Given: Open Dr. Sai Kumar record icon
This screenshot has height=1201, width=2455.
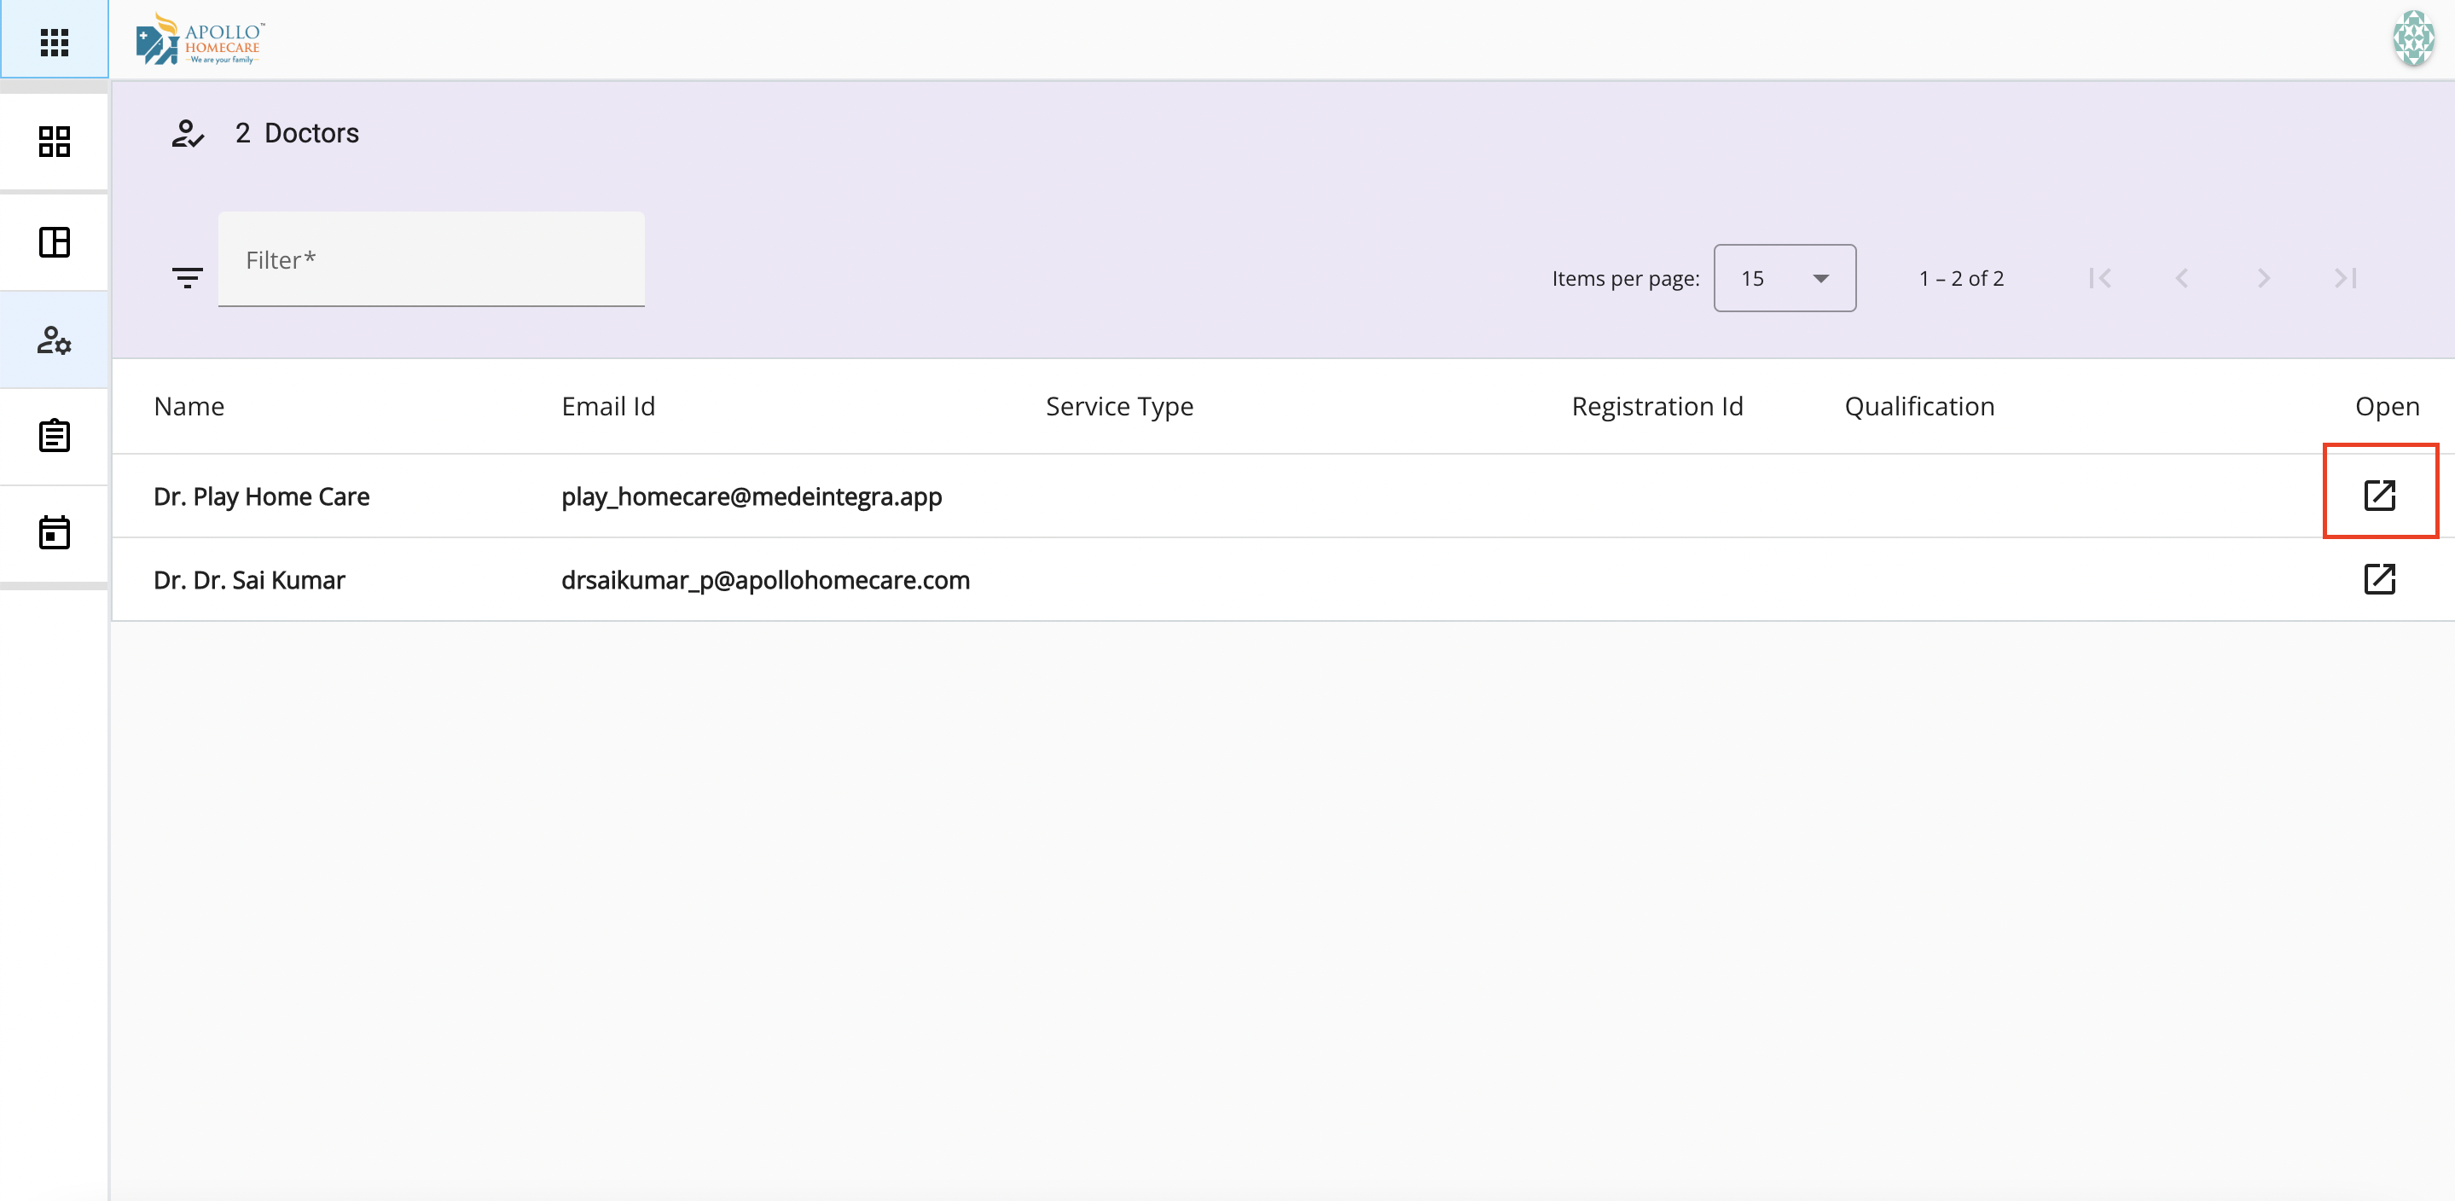Looking at the screenshot, I should click(x=2379, y=578).
